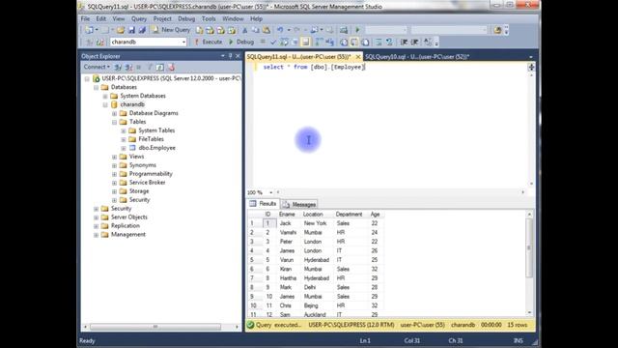Collapse the charandb database node

(x=105, y=104)
